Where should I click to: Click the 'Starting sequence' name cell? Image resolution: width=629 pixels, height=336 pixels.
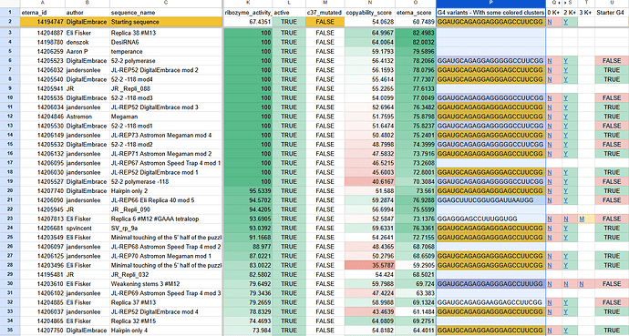[166, 22]
